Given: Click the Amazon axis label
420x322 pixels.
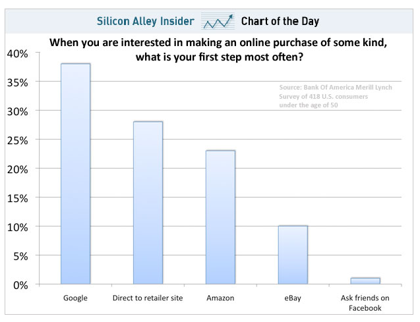Looking at the screenshot, I should click(220, 298).
